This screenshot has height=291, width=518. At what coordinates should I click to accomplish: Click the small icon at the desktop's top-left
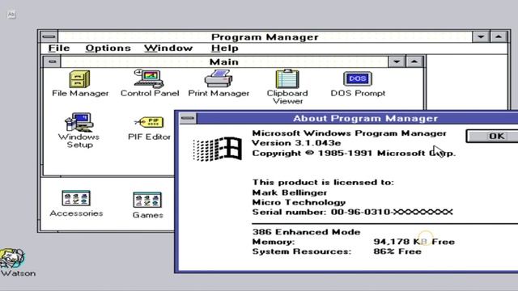pyautogui.click(x=11, y=15)
